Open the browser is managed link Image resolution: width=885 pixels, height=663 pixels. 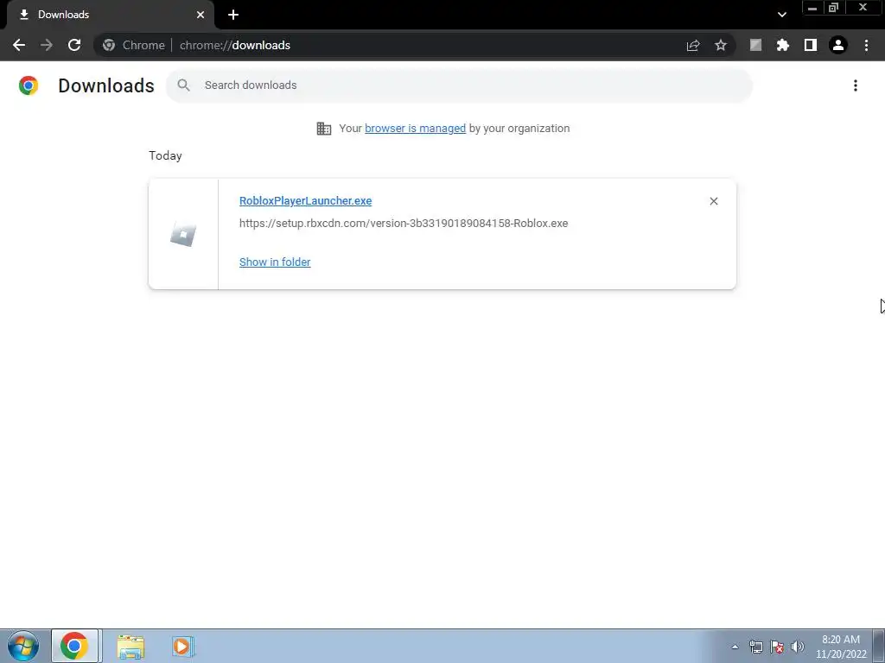pos(416,129)
